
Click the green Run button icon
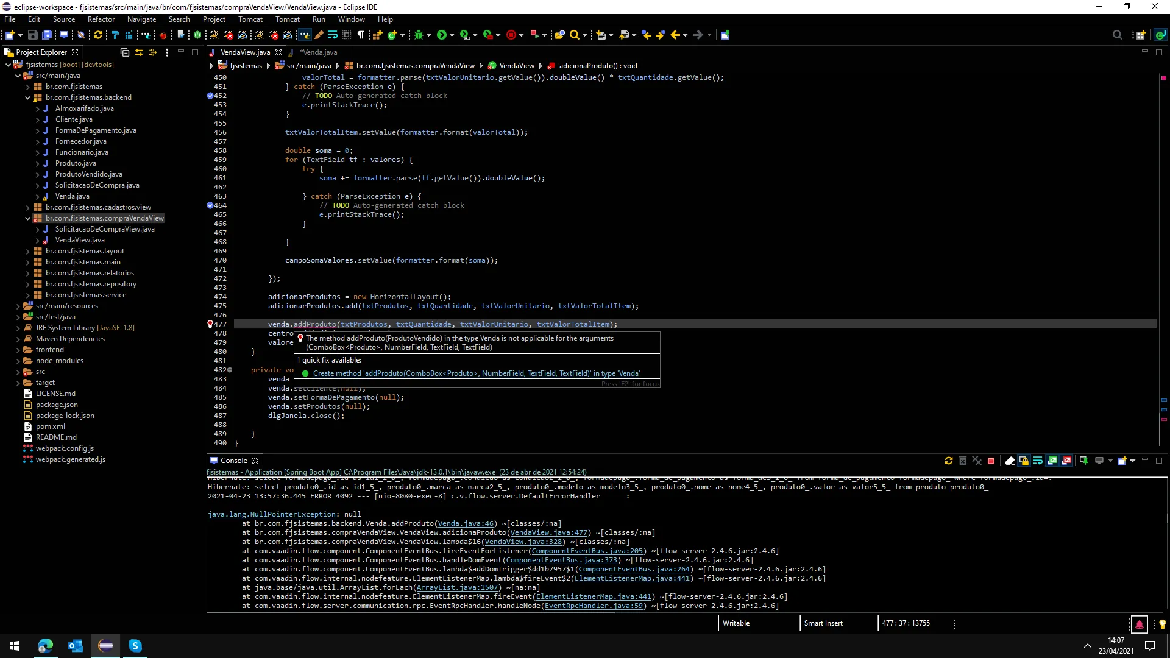442,35
